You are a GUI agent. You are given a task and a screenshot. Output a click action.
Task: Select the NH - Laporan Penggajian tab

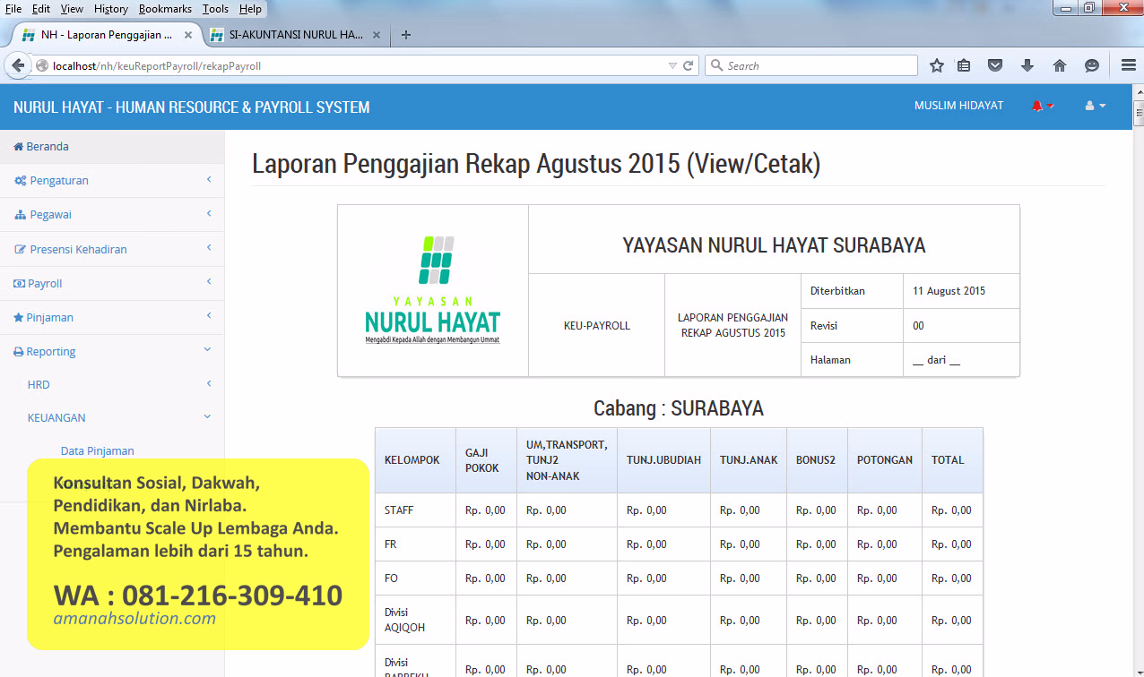[x=106, y=35]
